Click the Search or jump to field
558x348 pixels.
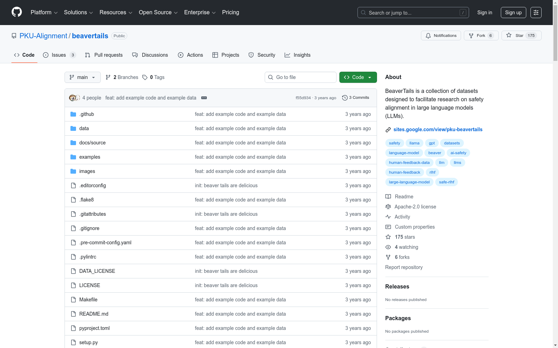click(x=413, y=13)
